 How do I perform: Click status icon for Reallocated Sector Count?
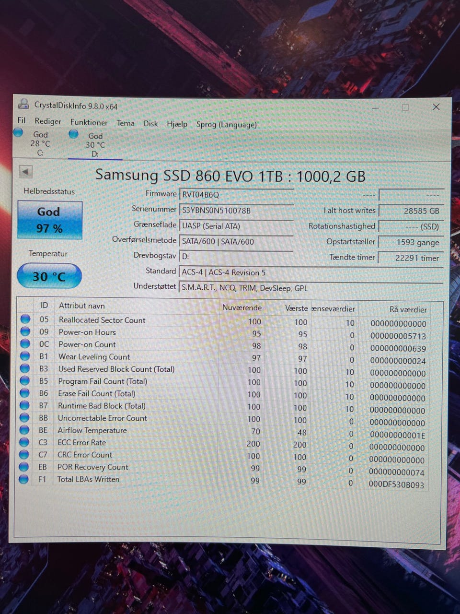pos(25,319)
